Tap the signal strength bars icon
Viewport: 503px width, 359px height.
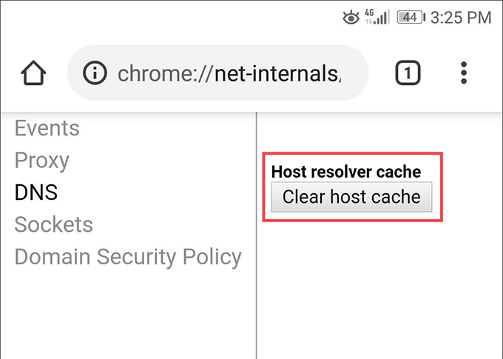point(381,18)
